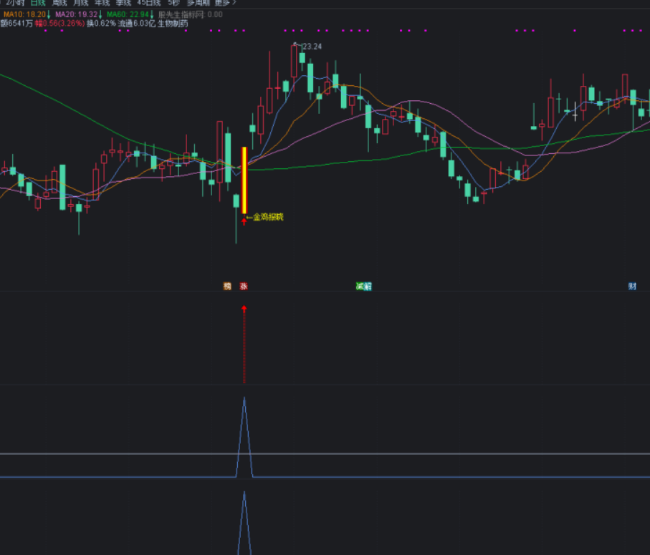Click the 23.24 high price marker
The width and height of the screenshot is (650, 555).
(x=311, y=47)
